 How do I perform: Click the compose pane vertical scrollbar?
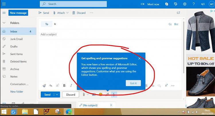[x=183, y=47]
